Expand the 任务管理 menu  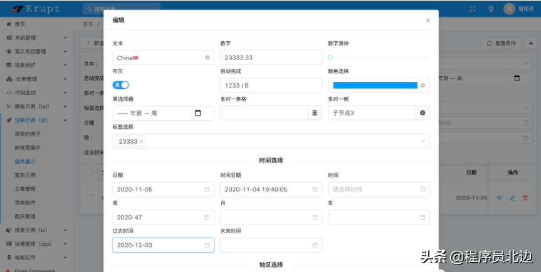[x=36, y=79]
